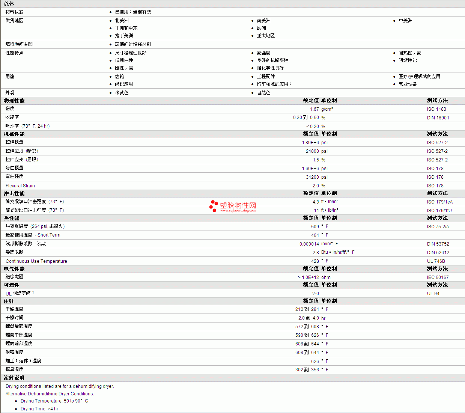
Task: Select the "尺寸稳定性良好" feature
Action: click(131, 53)
